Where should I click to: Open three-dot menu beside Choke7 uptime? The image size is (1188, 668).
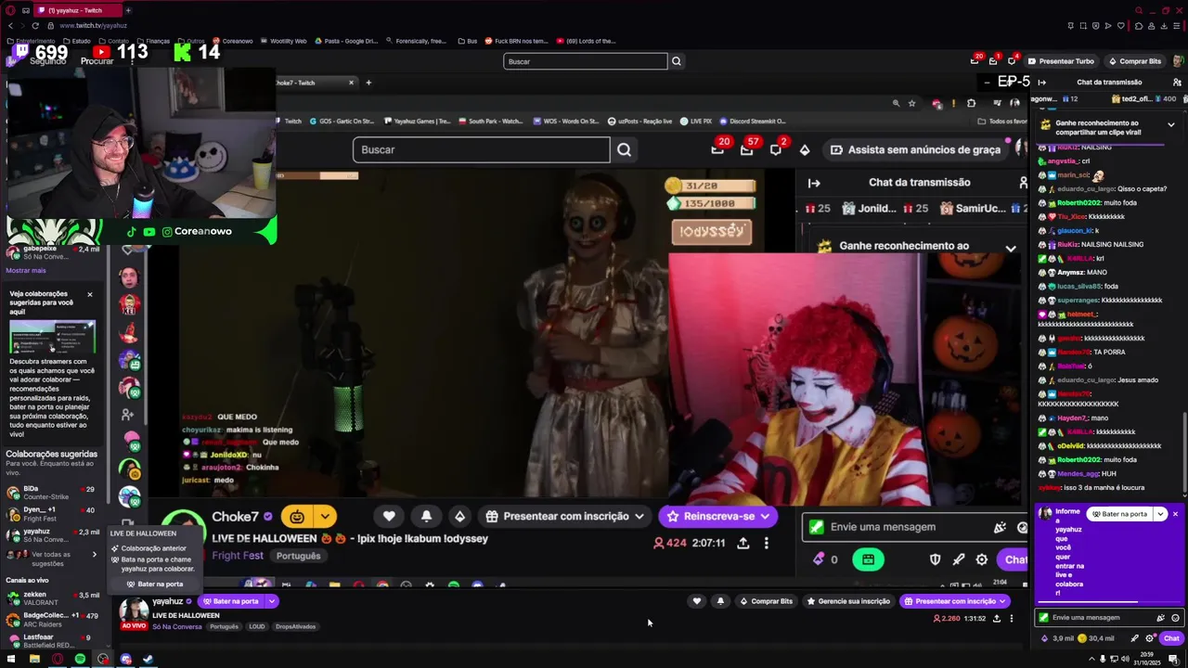pos(766,543)
